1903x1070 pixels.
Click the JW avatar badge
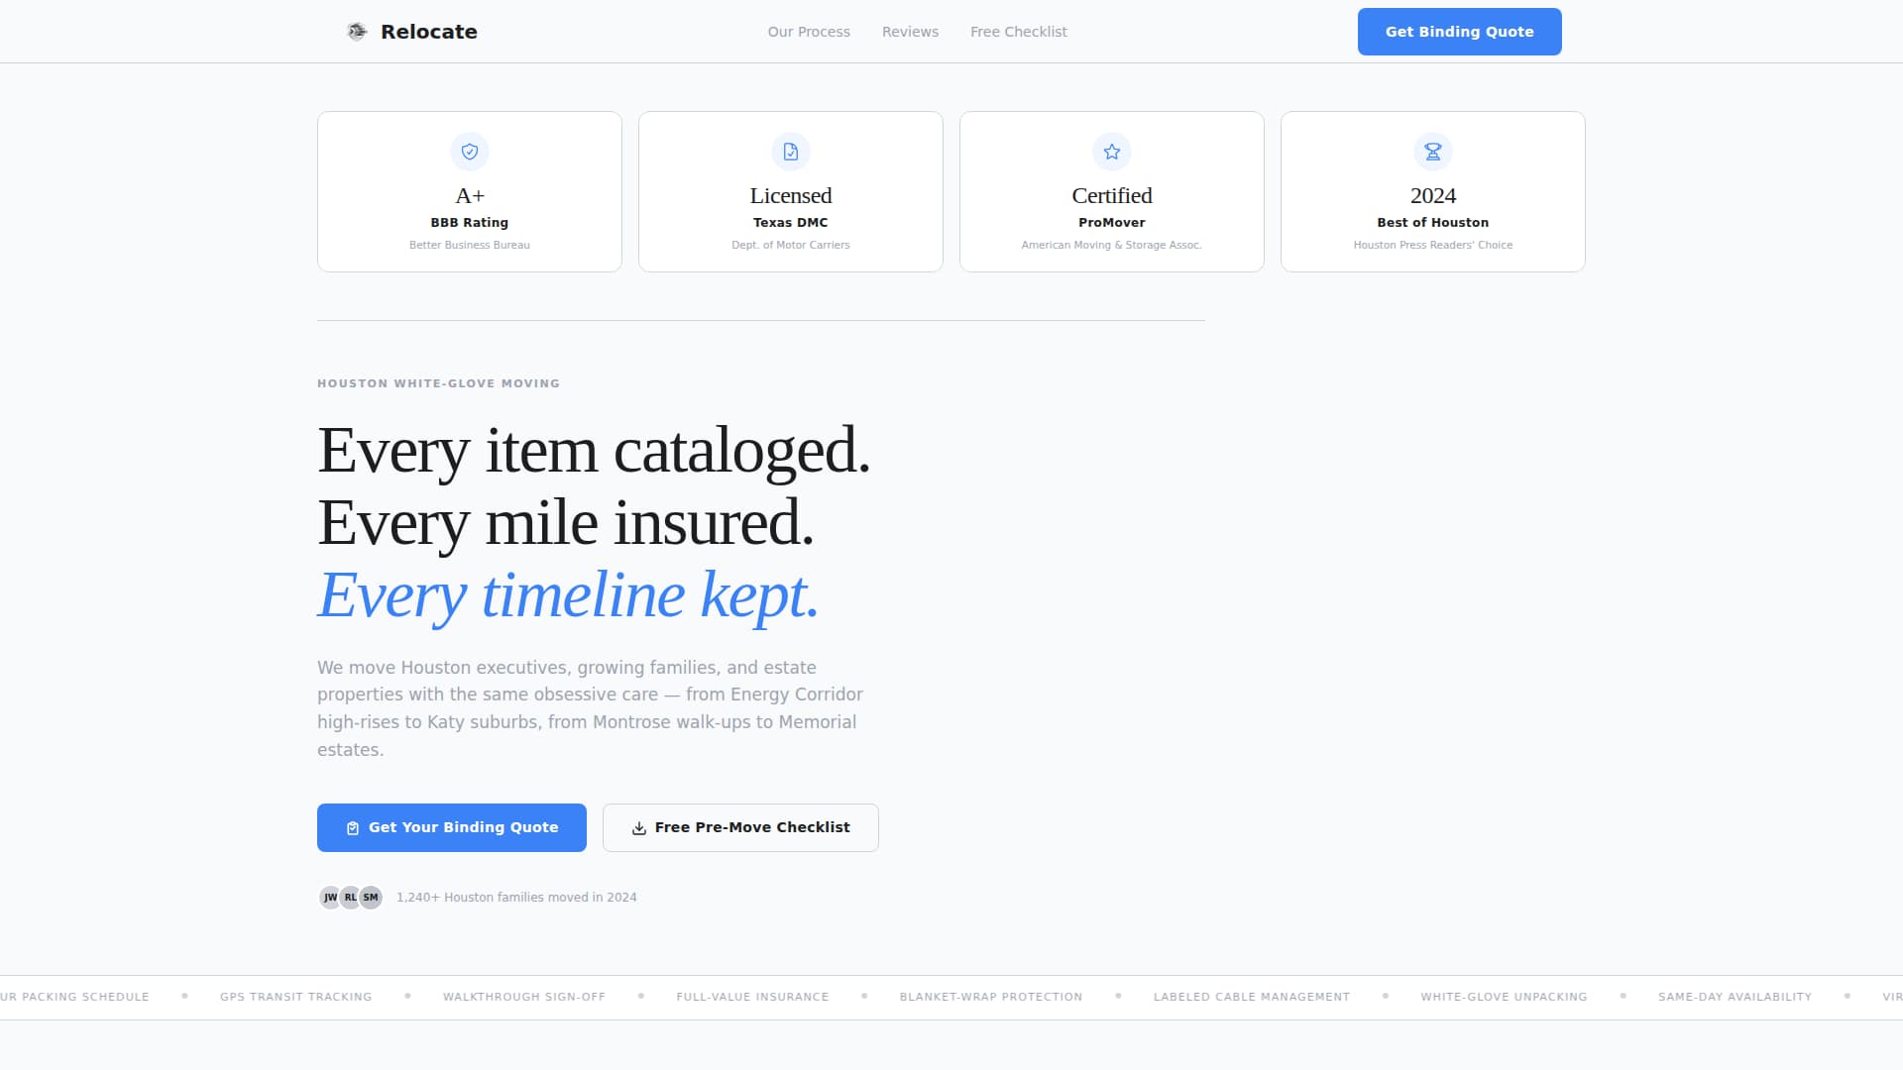(330, 898)
